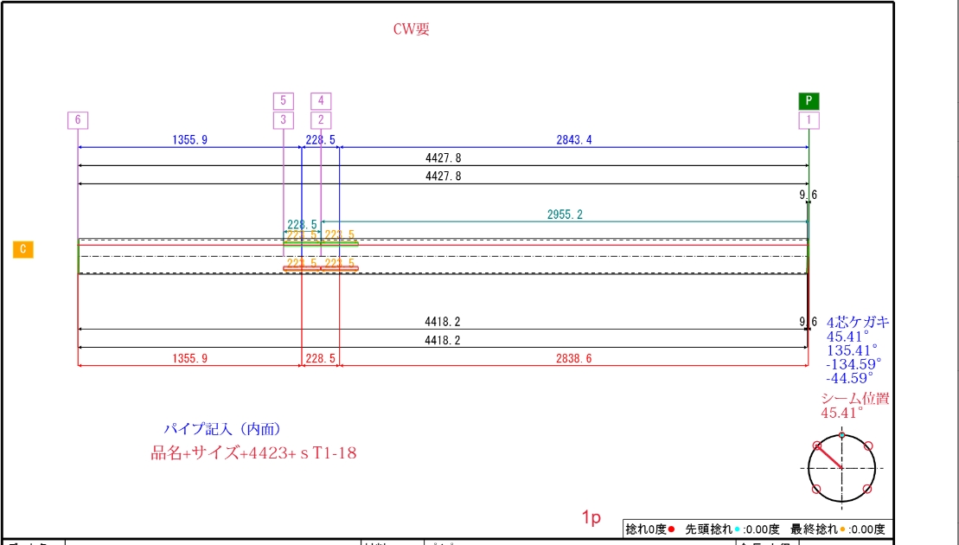Click the pipe cross-section circle diagram
Screen dimensions: 959x545
(841, 468)
